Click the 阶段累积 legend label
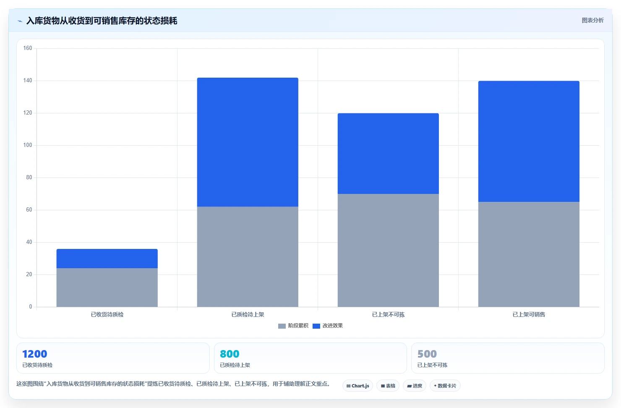Screen dimensions: 621x408 298,326
